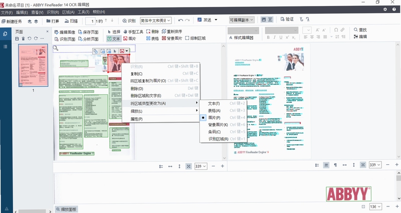401x213 pixels.
Task: Open the image pane 339 zoom dropdown
Action: tap(201, 166)
